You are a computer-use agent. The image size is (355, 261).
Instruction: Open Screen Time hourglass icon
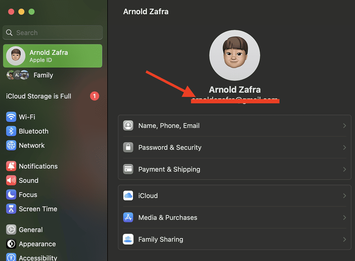(x=11, y=209)
